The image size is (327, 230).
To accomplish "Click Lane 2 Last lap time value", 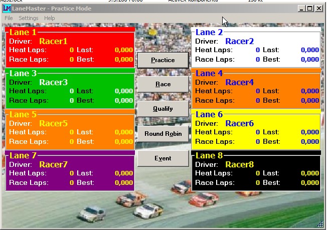I will point(309,50).
